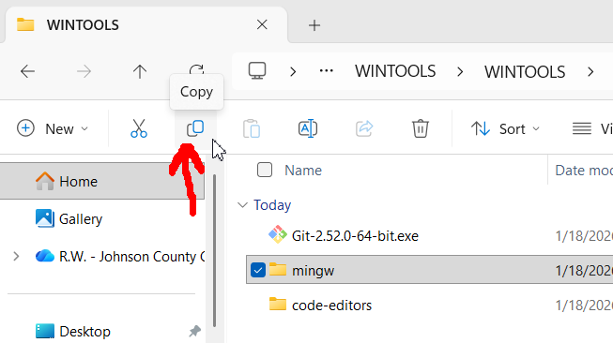
Task: Toggle the select-all checkbox in header
Action: [x=265, y=171]
